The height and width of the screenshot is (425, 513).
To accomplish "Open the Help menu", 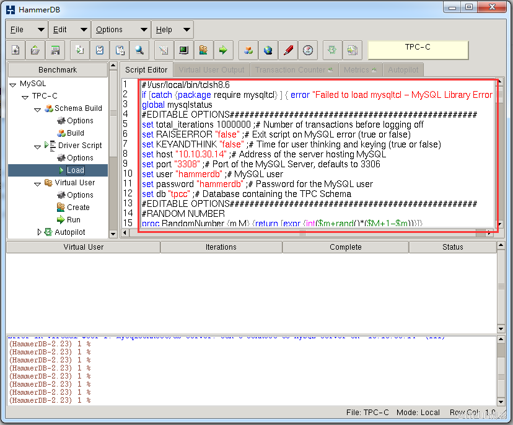I will point(172,30).
